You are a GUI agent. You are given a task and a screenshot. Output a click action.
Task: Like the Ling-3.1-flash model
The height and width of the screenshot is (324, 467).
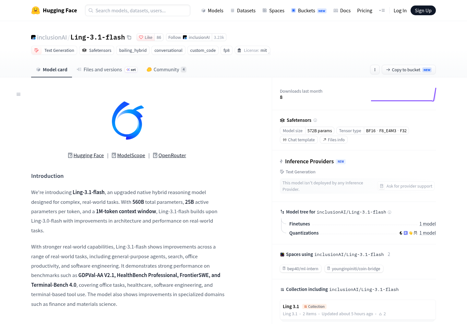pyautogui.click(x=146, y=37)
